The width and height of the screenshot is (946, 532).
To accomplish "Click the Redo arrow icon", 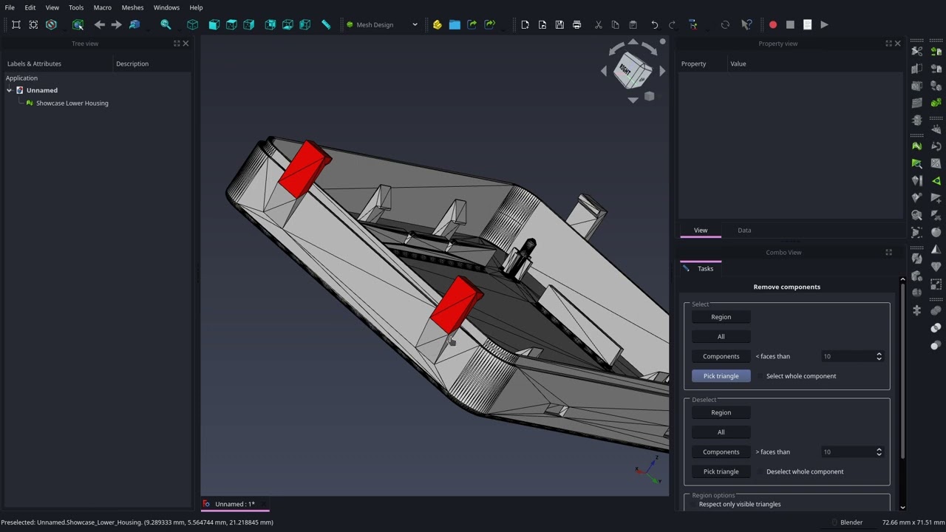I will (x=672, y=24).
